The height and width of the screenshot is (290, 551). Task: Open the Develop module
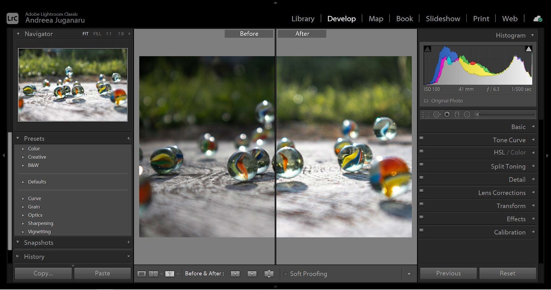click(x=341, y=19)
